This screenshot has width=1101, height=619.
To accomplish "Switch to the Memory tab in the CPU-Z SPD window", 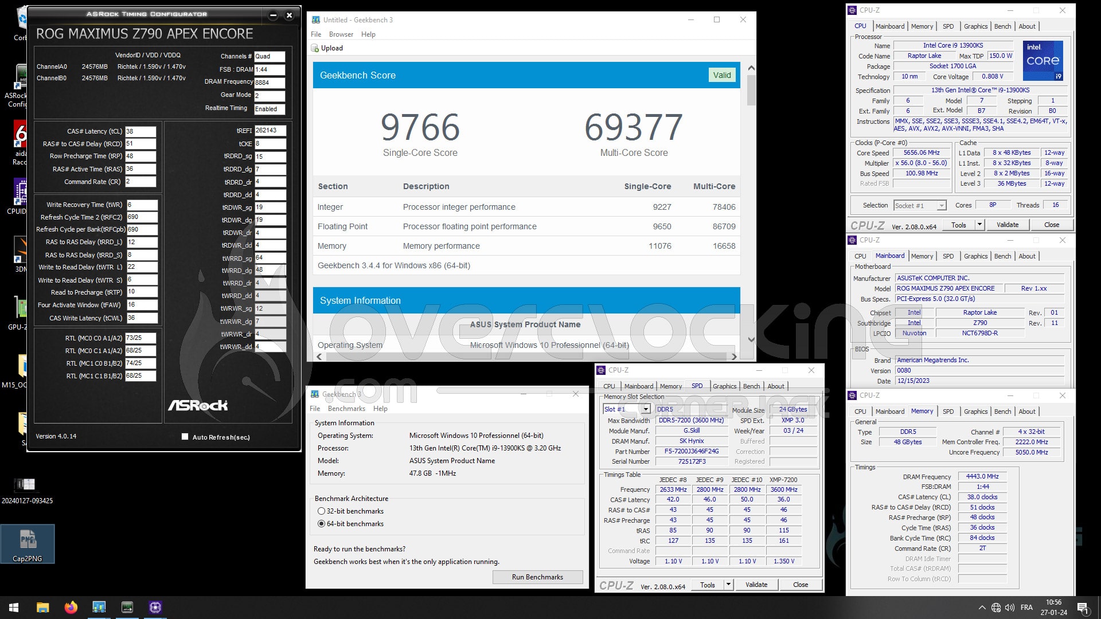I will [x=670, y=386].
